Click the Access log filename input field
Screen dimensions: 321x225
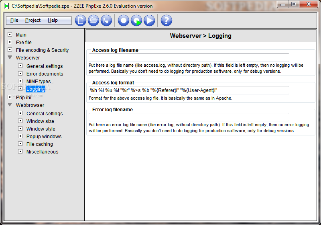(189, 57)
